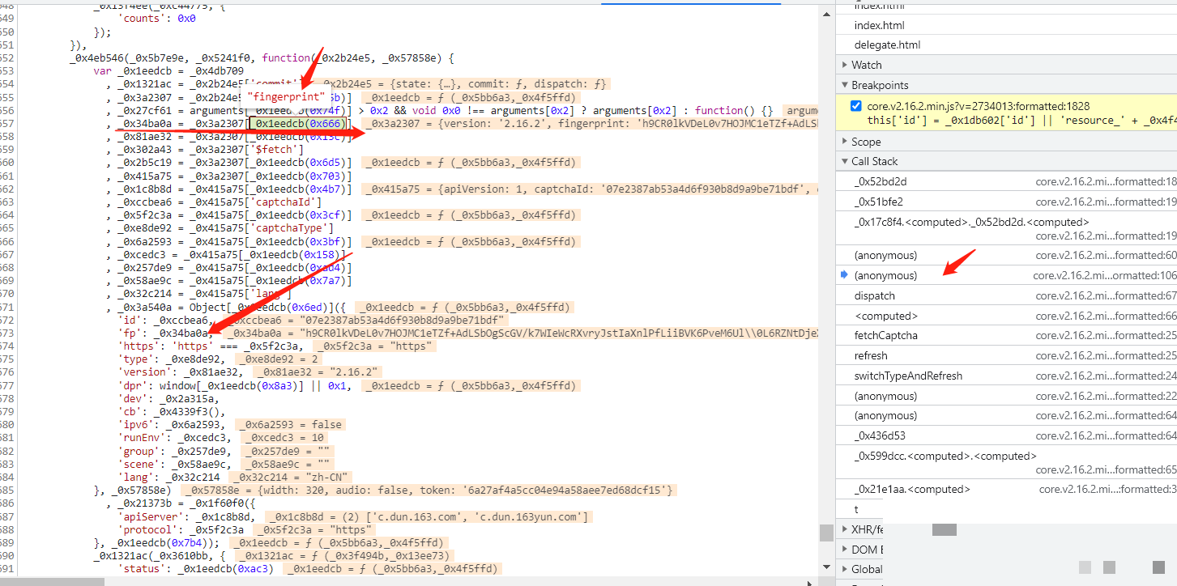1177x586 pixels.
Task: Expand the Scope section
Action: point(866,142)
